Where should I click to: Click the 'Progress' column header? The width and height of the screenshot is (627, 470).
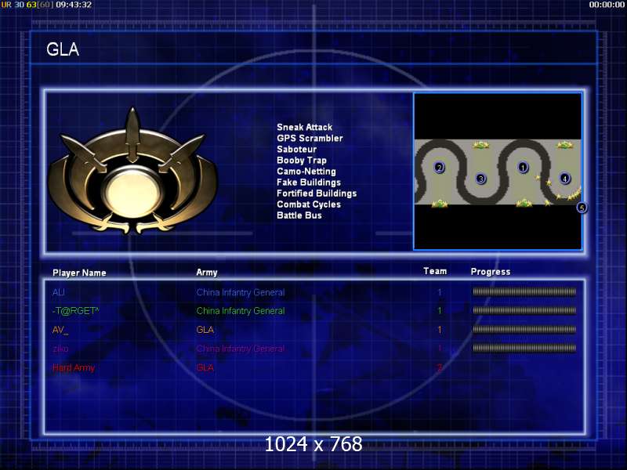pos(491,272)
